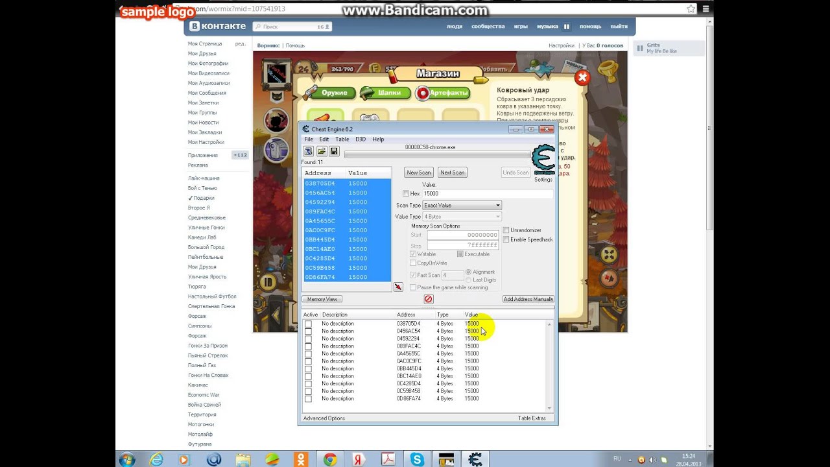Open Chrome from the taskbar
The height and width of the screenshot is (467, 830).
[x=330, y=459]
